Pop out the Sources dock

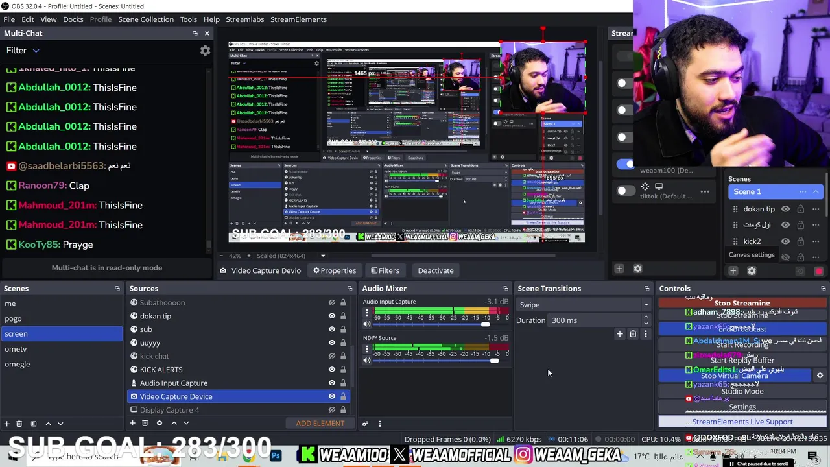coord(350,289)
